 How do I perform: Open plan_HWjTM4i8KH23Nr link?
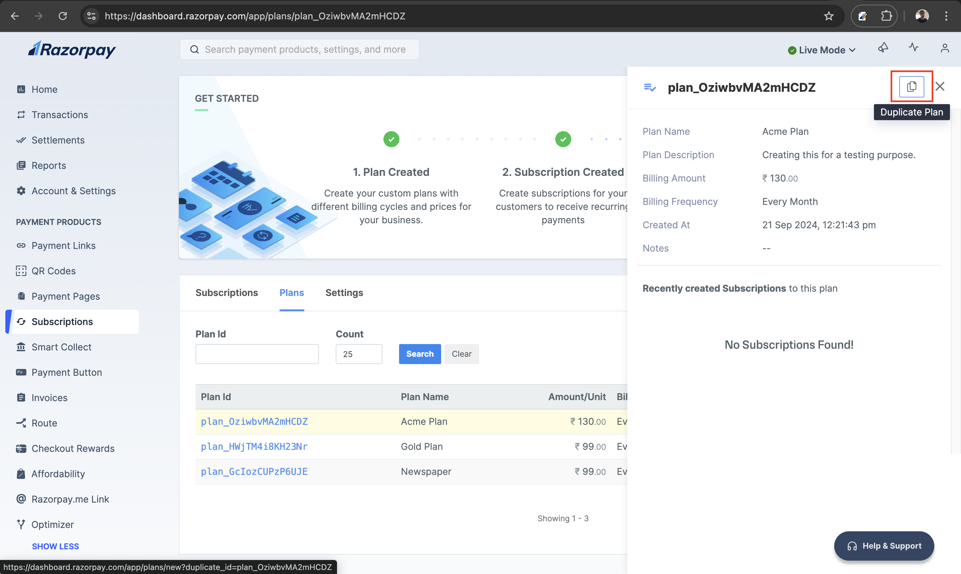click(x=254, y=447)
